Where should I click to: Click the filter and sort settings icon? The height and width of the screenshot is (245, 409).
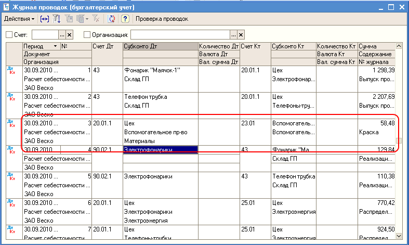[57, 19]
